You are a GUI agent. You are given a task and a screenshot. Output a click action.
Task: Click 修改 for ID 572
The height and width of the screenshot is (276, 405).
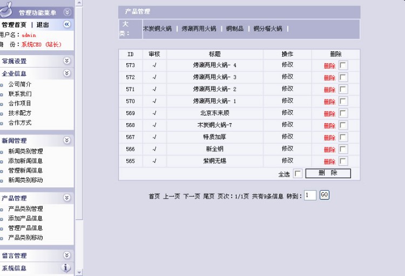click(287, 77)
